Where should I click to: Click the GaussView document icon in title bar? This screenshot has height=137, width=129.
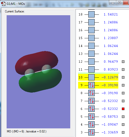coord(3,4)
